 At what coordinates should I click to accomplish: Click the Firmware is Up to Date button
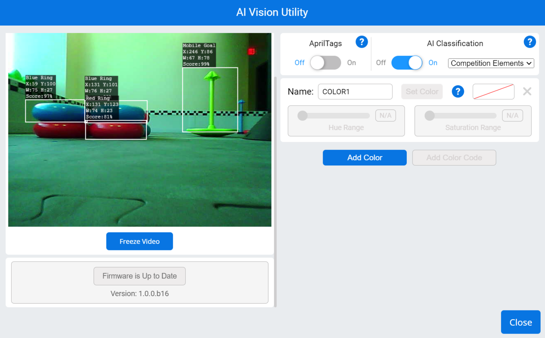(139, 276)
